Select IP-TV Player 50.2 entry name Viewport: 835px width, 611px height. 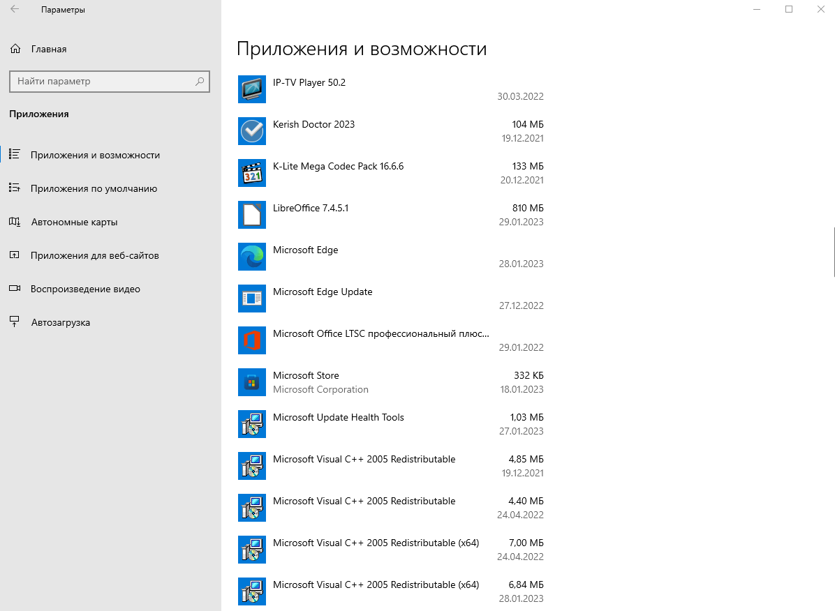tap(309, 82)
